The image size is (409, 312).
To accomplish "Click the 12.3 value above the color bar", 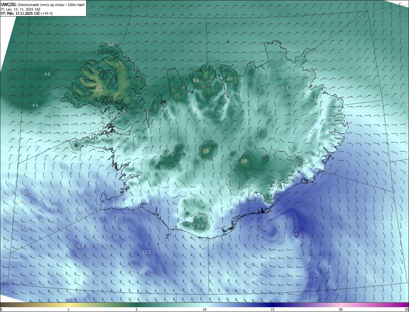I will click(x=71, y=301).
